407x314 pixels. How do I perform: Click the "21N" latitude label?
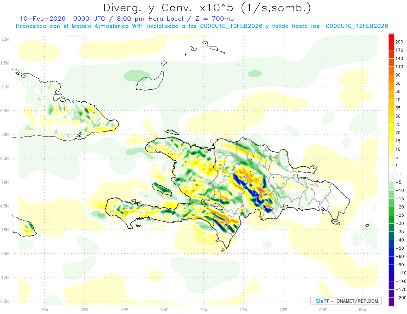tap(5, 87)
